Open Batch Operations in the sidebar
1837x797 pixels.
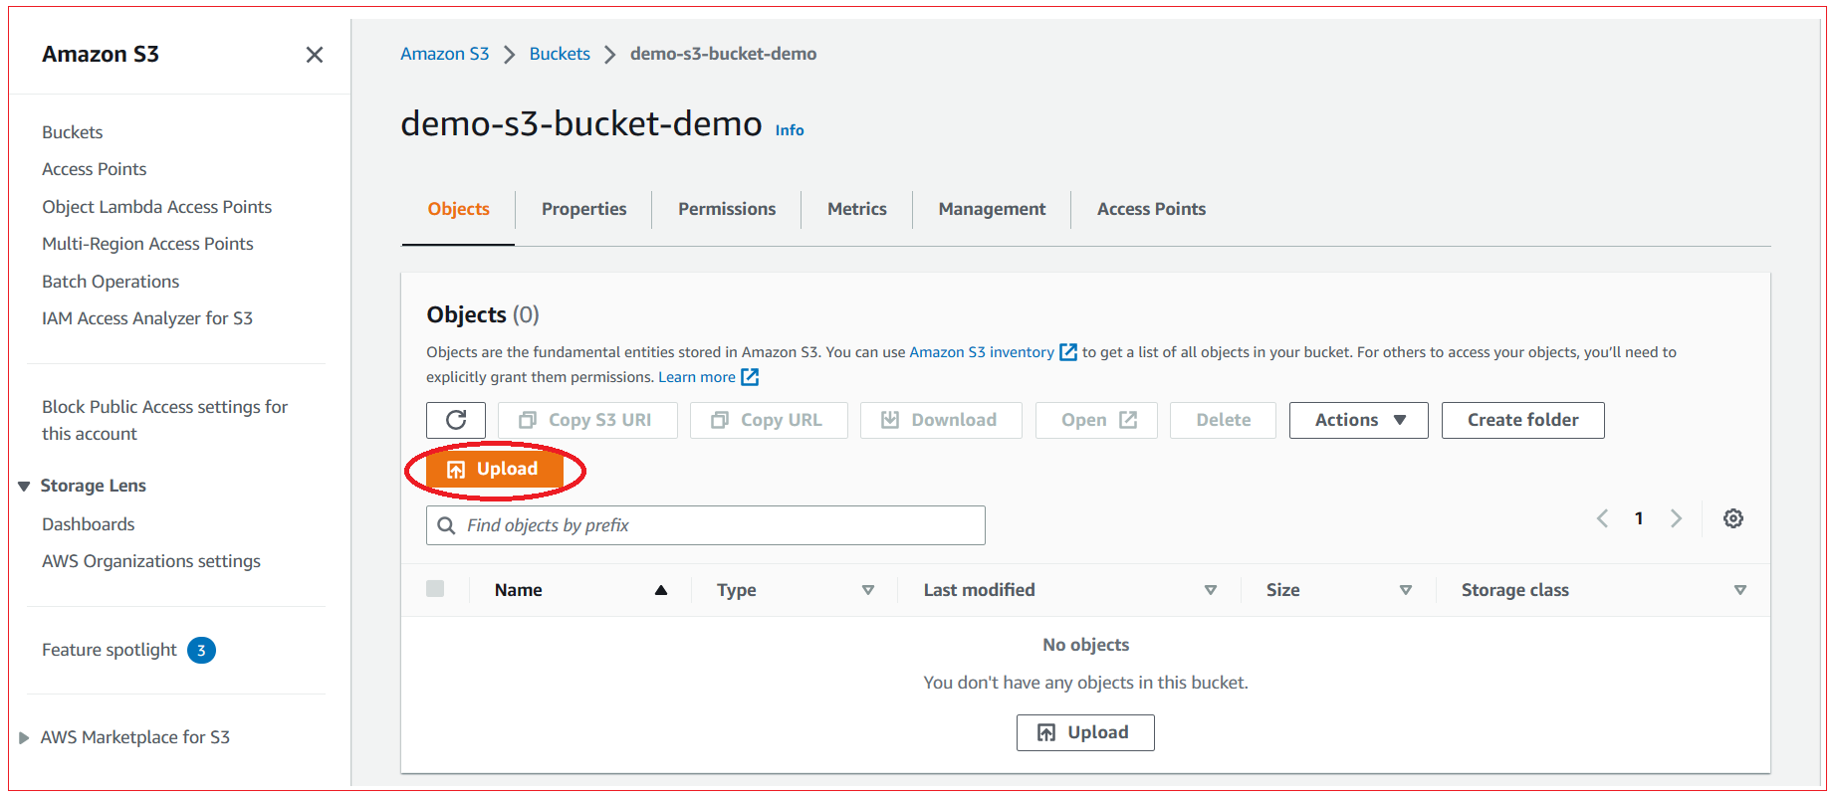coord(111,282)
